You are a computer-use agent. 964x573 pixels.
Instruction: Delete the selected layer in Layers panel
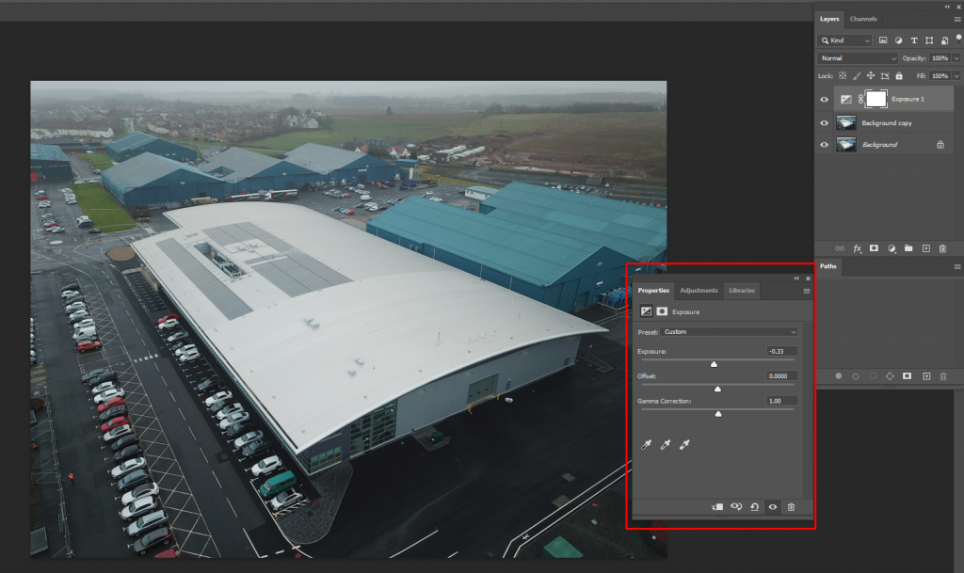pos(942,248)
